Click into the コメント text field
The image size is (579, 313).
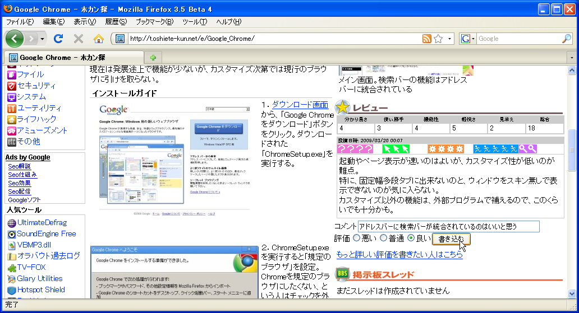(449, 226)
